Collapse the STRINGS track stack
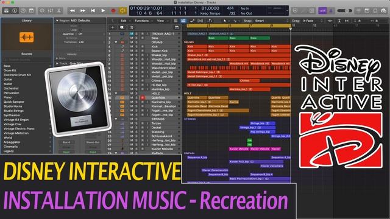 [116, 119]
